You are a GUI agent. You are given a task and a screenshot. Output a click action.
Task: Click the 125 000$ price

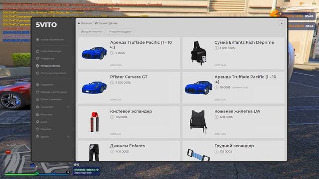pyautogui.click(x=122, y=117)
